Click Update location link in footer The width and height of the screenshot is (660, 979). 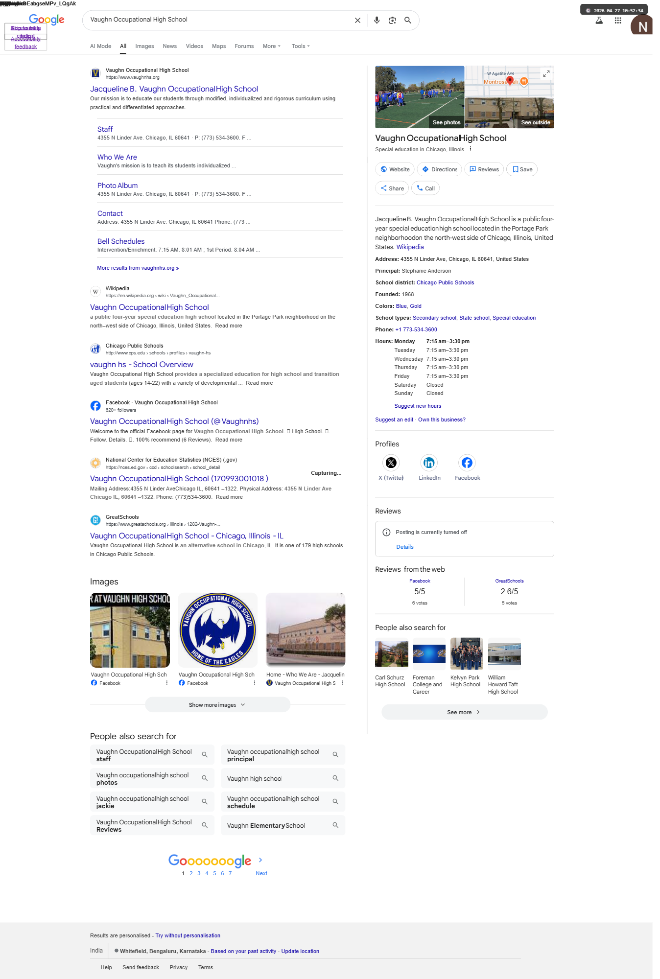point(300,952)
